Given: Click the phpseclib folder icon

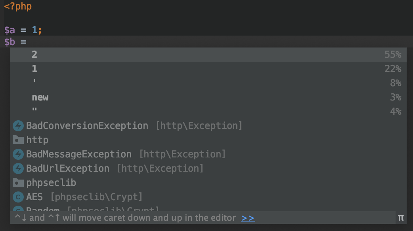Looking at the screenshot, I should [18, 183].
